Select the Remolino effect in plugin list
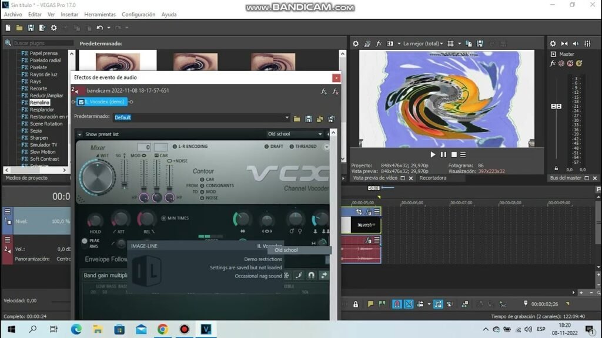Viewport: 602px width, 338px height. (x=39, y=102)
